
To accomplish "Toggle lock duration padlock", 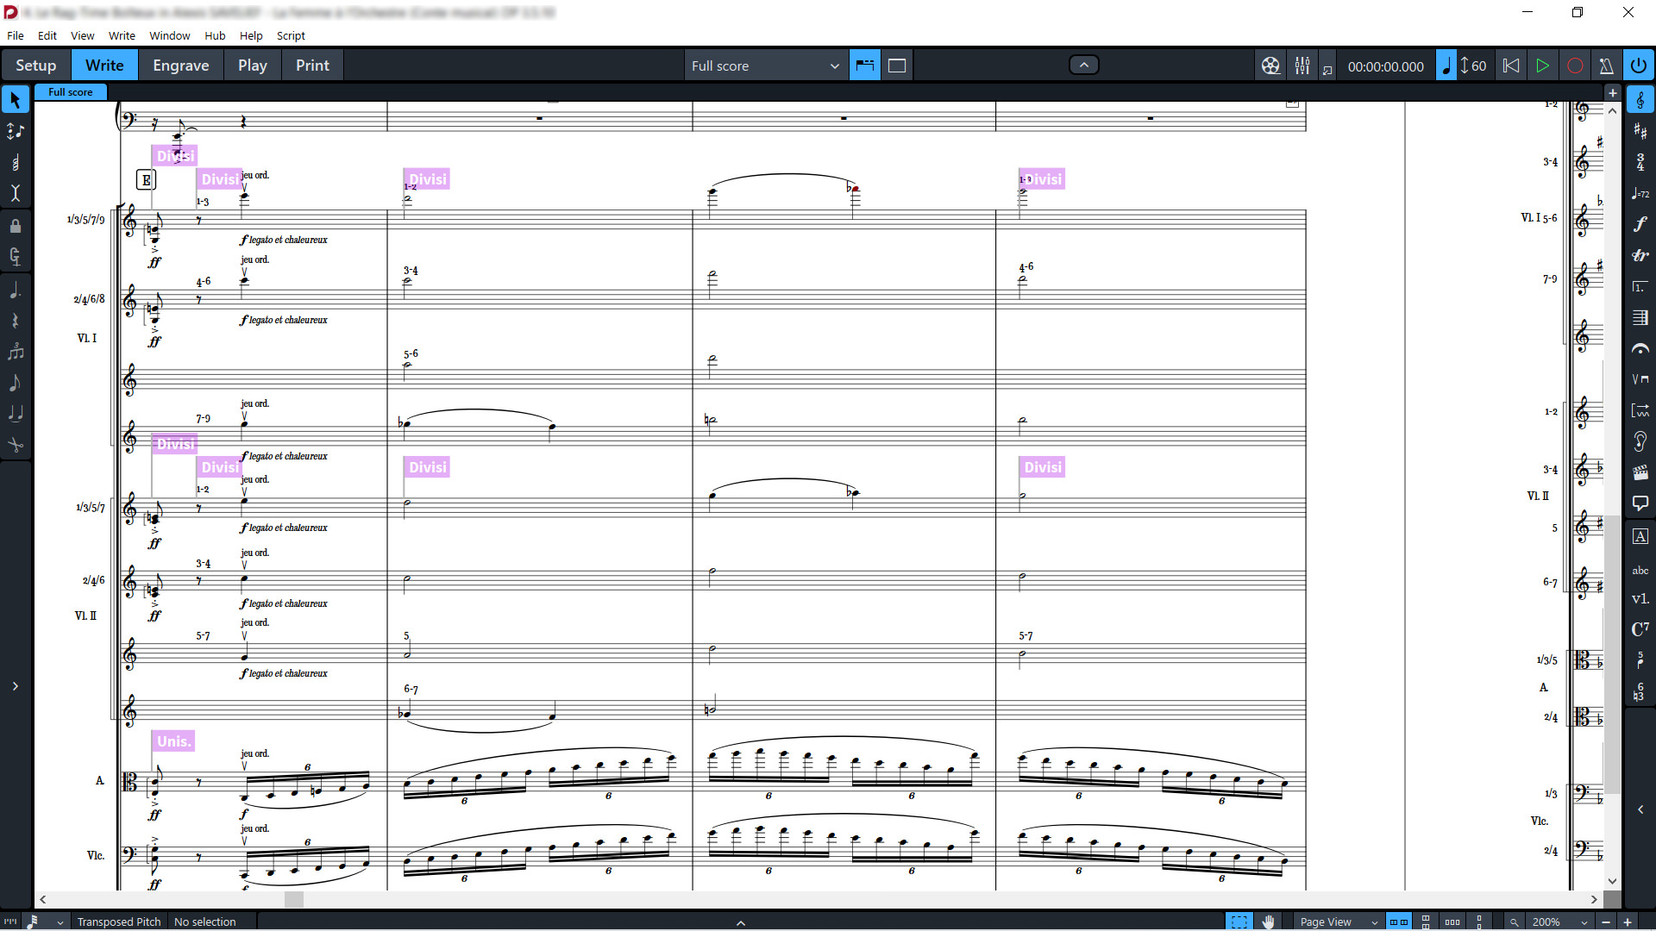I will point(15,226).
